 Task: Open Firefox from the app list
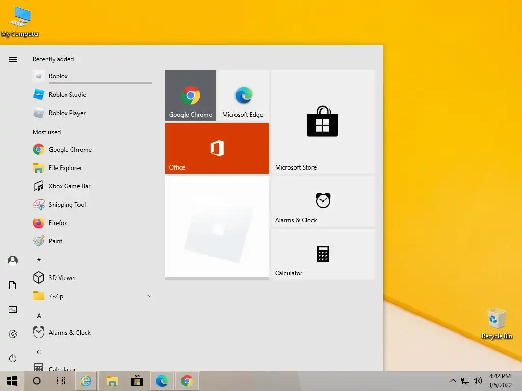click(x=92, y=223)
